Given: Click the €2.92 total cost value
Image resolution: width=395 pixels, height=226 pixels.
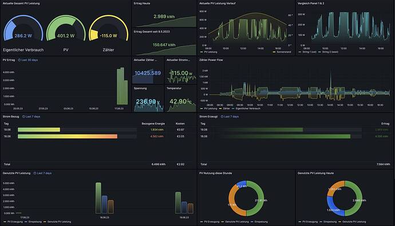Looking at the screenshot, I should (x=181, y=164).
